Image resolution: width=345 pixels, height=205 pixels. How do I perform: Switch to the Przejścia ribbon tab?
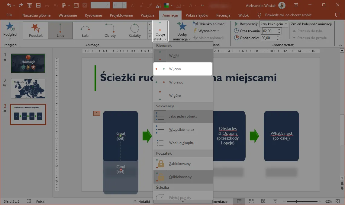click(147, 15)
